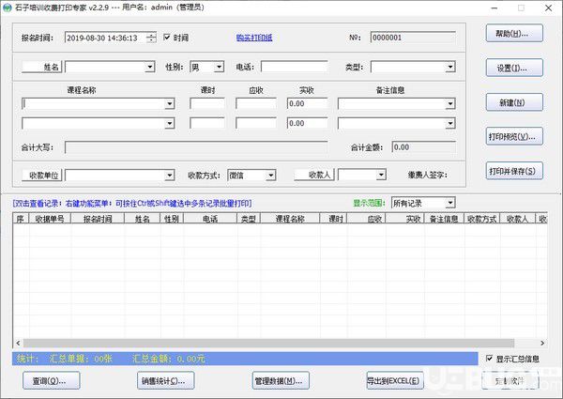Click the 汇总金额 0.00元 status text

click(x=168, y=359)
